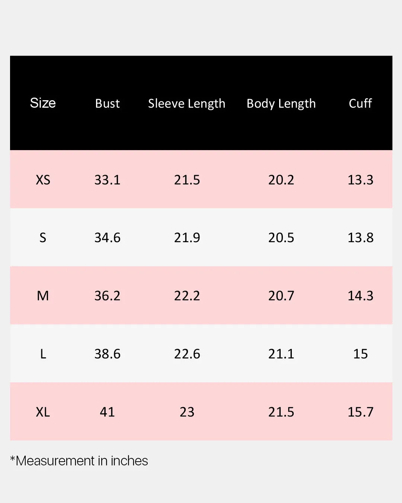
Task: Select the M sleeve length value 22.2
Action: [x=187, y=296]
